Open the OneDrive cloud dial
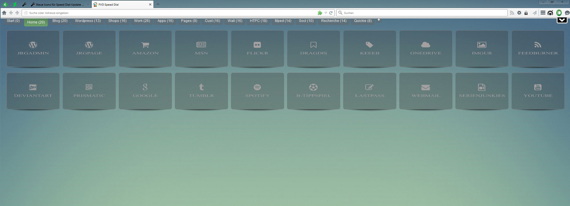 426,49
